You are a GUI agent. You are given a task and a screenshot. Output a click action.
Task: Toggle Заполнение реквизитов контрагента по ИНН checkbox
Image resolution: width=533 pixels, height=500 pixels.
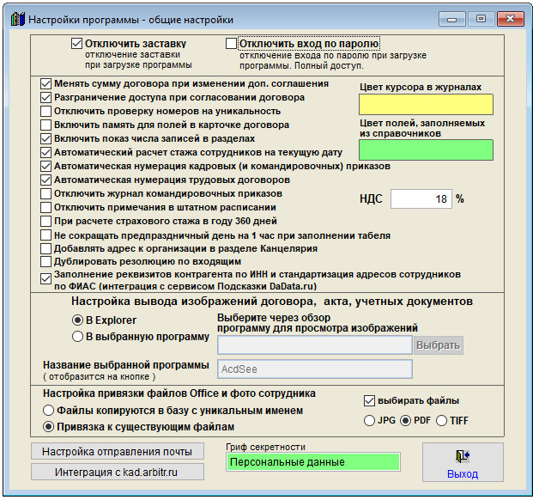45,279
